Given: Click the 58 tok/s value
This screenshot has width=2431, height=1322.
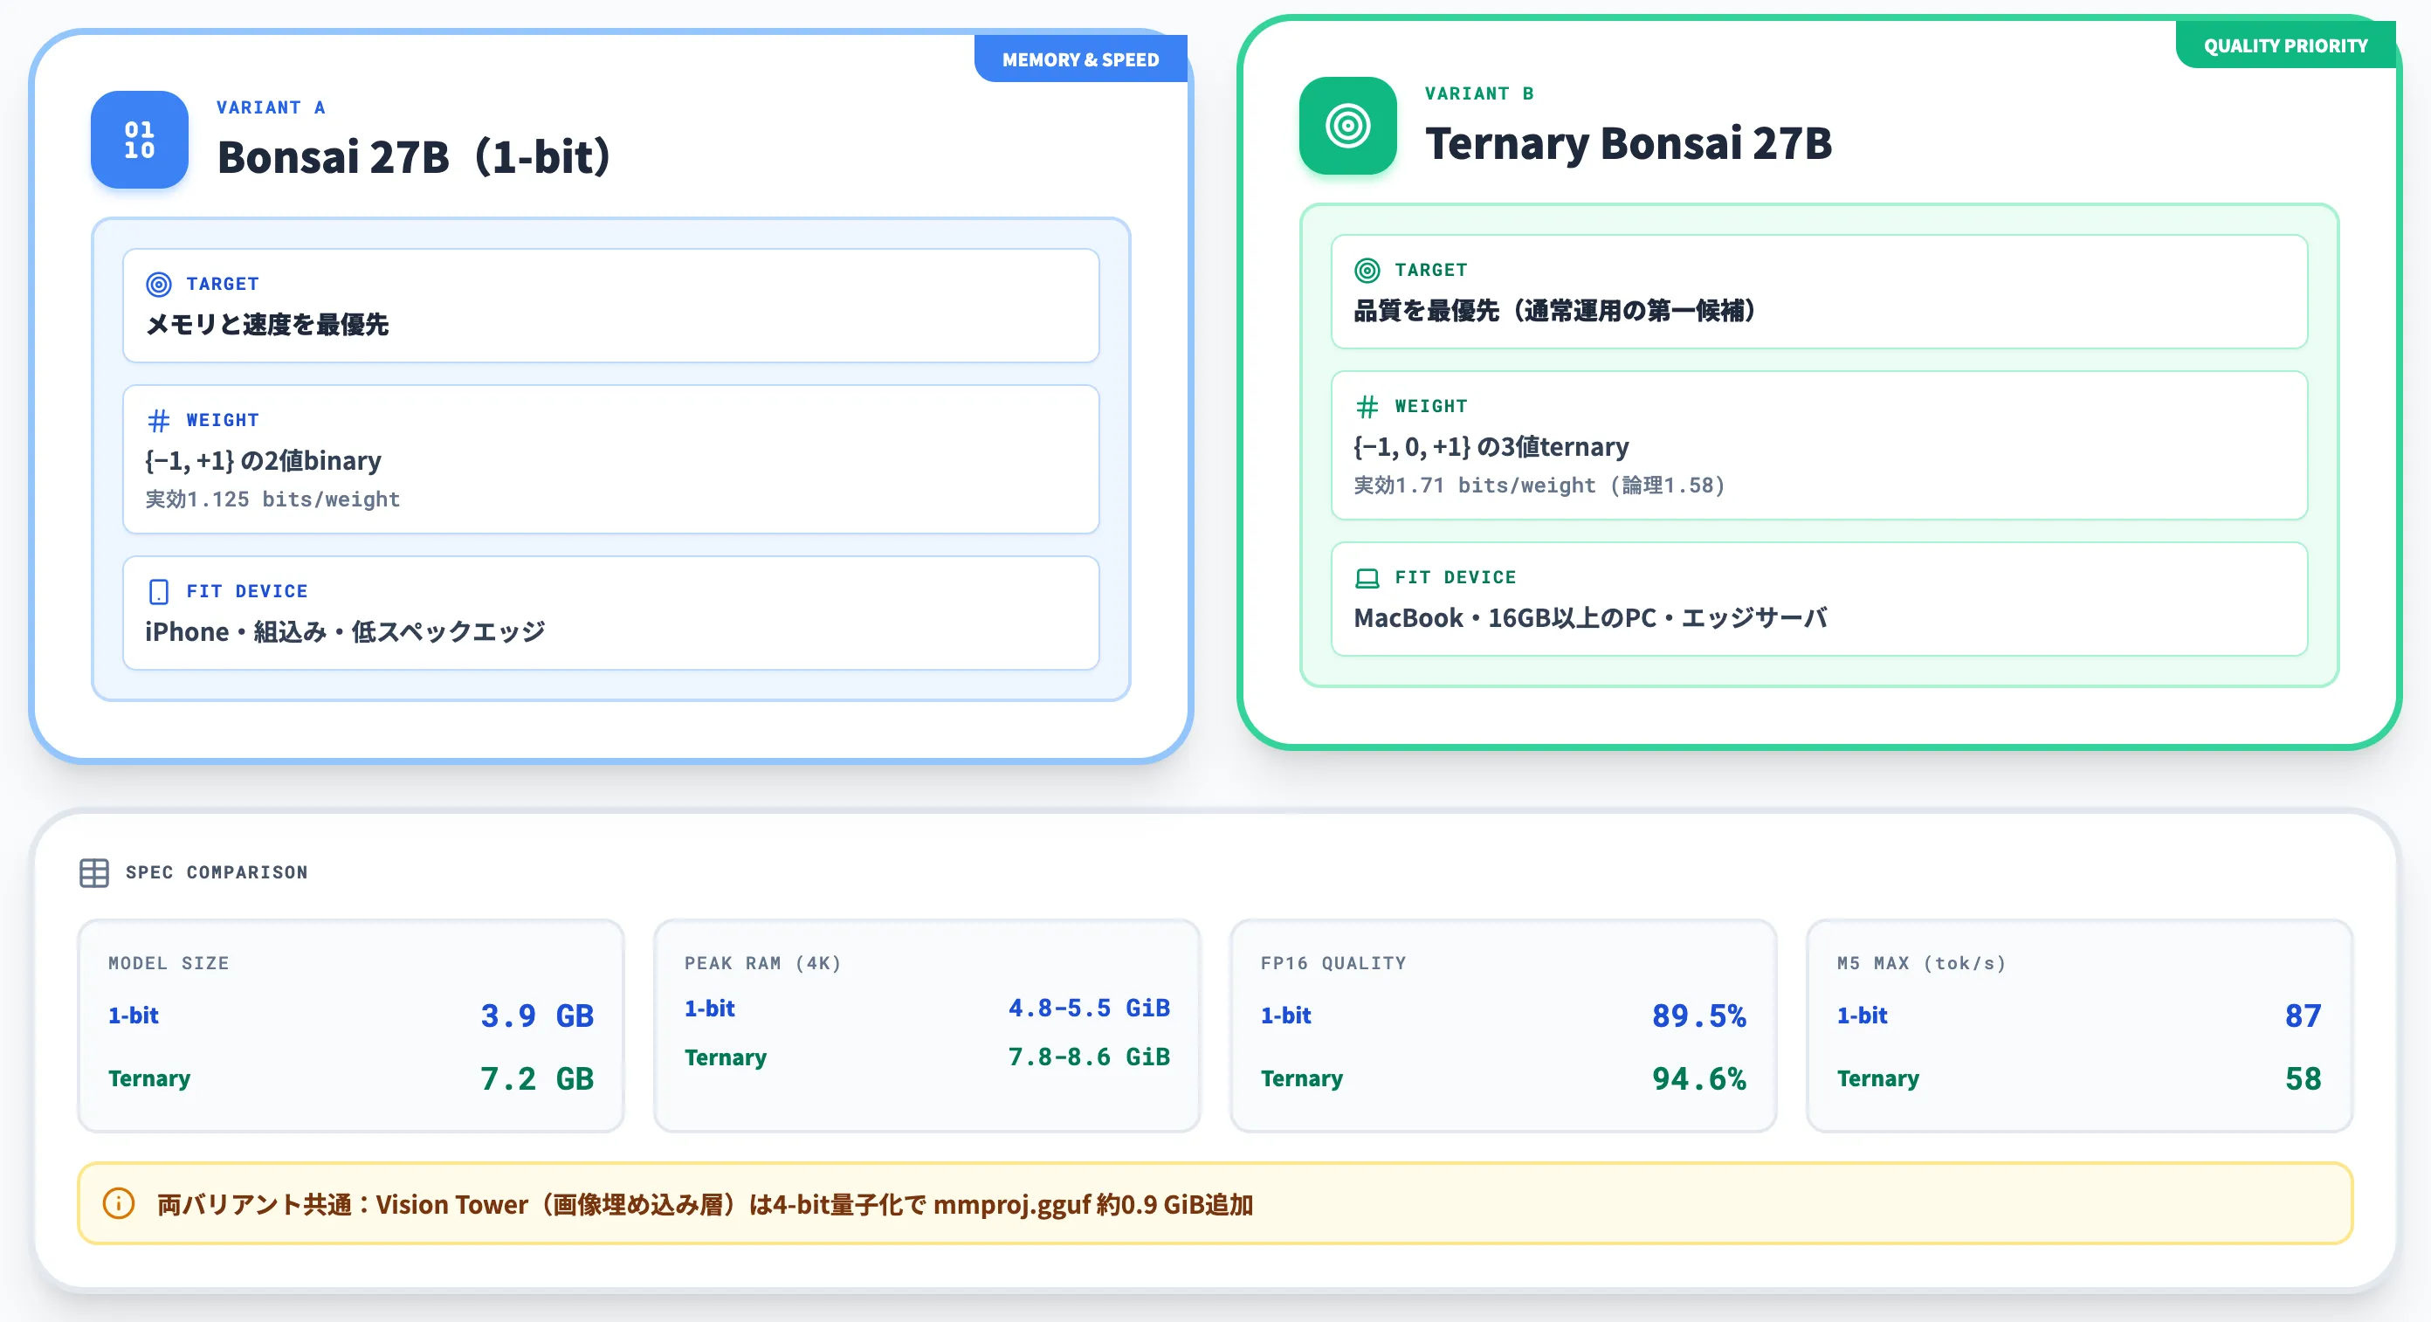Looking at the screenshot, I should pyautogui.click(x=2303, y=1078).
